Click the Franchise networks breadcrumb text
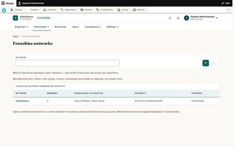The image size is (234, 147). click(x=31, y=36)
